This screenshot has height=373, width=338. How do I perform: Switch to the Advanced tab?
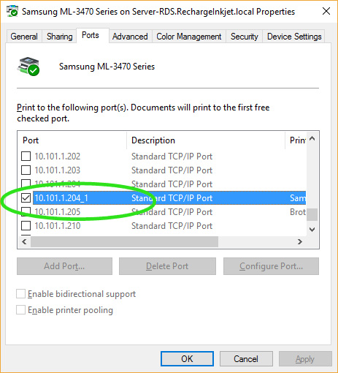(130, 37)
